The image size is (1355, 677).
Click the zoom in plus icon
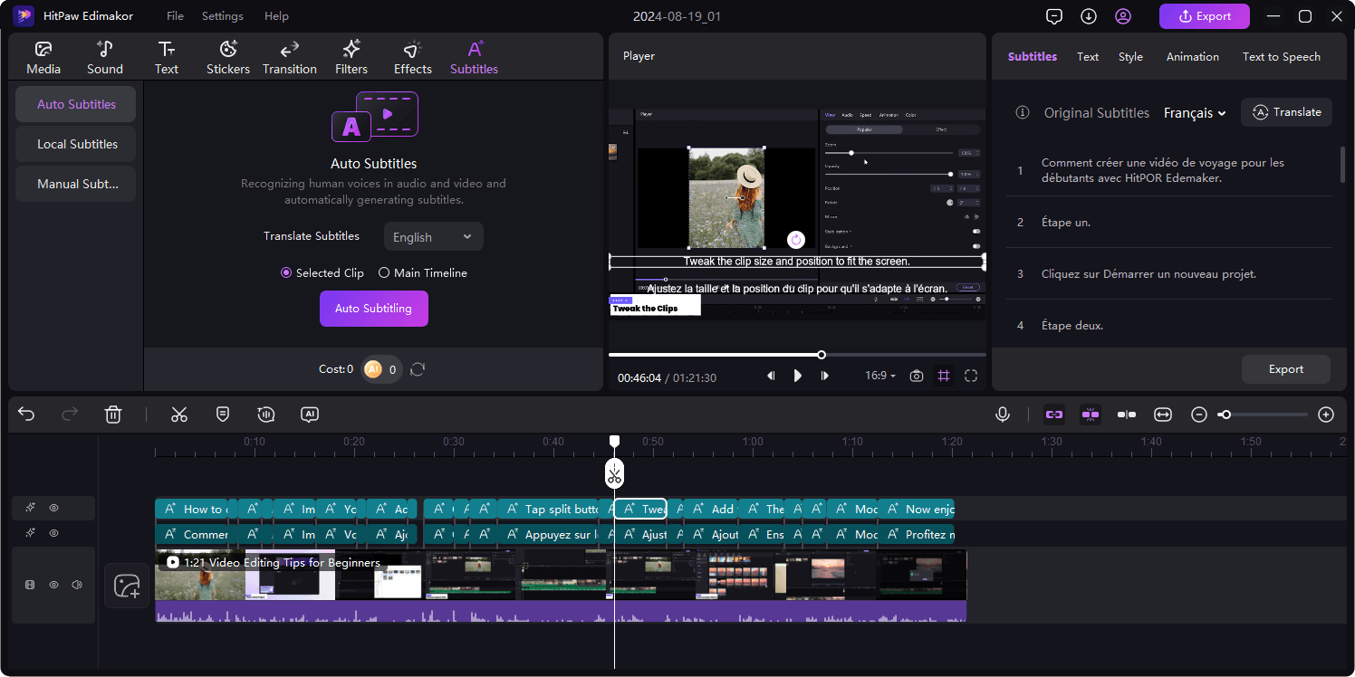point(1326,415)
